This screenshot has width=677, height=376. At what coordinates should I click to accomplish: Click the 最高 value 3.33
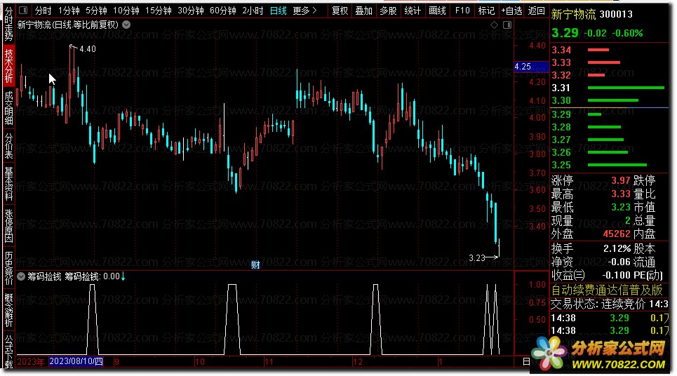tap(620, 194)
